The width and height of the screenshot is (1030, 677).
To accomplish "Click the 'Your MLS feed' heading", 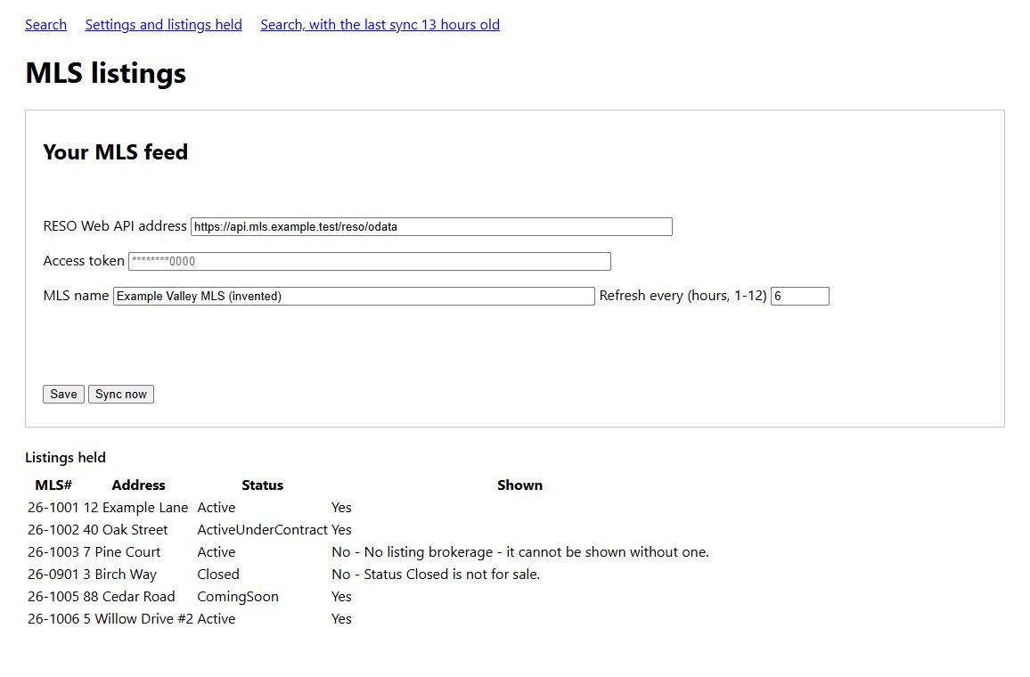I will [x=116, y=152].
